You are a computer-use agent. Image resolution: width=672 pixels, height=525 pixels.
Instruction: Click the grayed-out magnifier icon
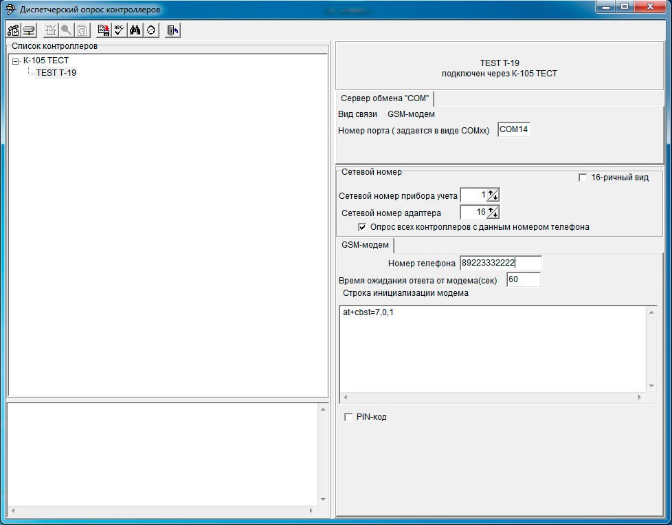point(66,30)
